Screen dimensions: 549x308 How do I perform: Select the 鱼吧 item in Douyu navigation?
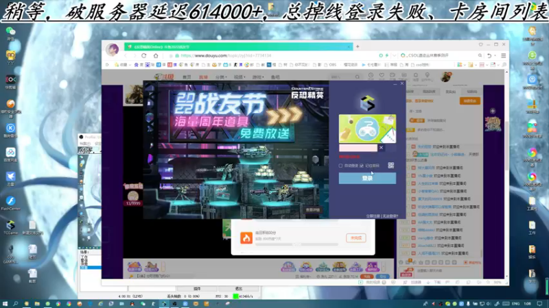tap(276, 77)
